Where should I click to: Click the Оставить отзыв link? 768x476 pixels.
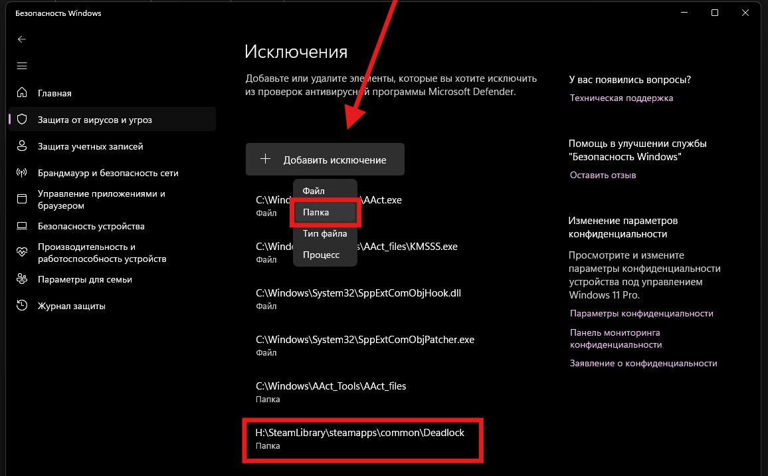[603, 175]
